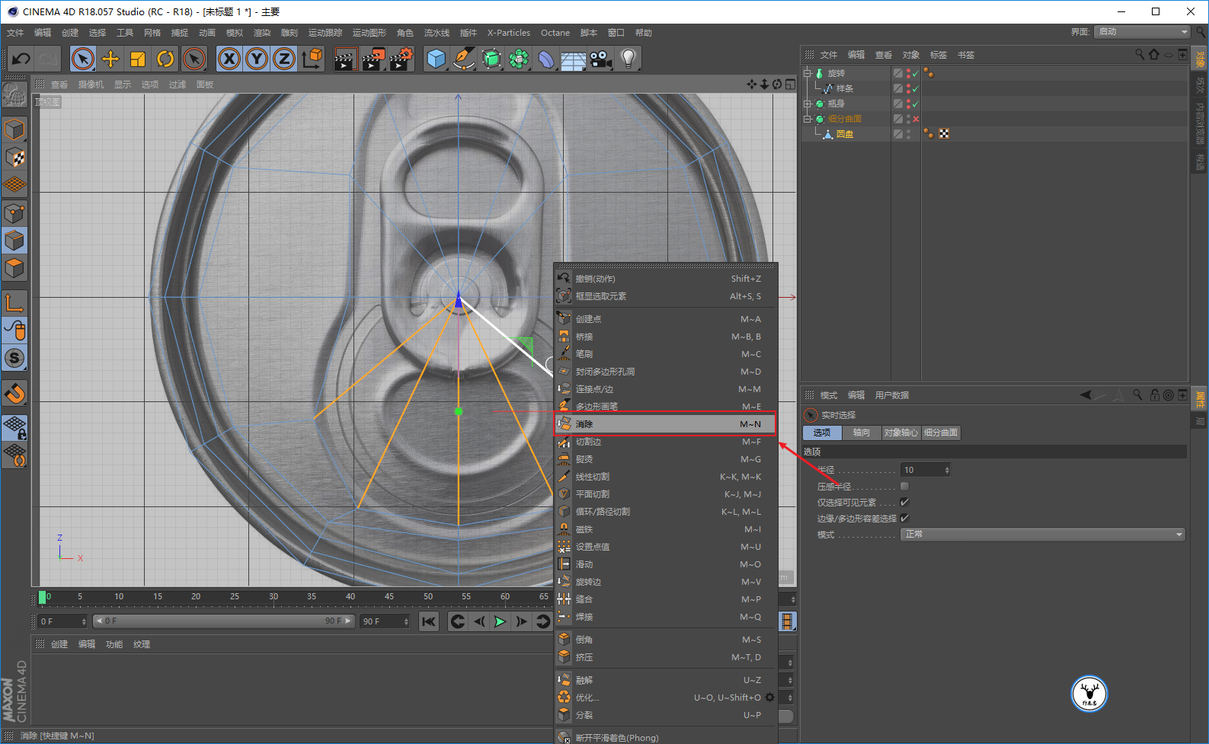Click the Render to Picture Viewer icon
This screenshot has height=744, width=1209.
373,59
